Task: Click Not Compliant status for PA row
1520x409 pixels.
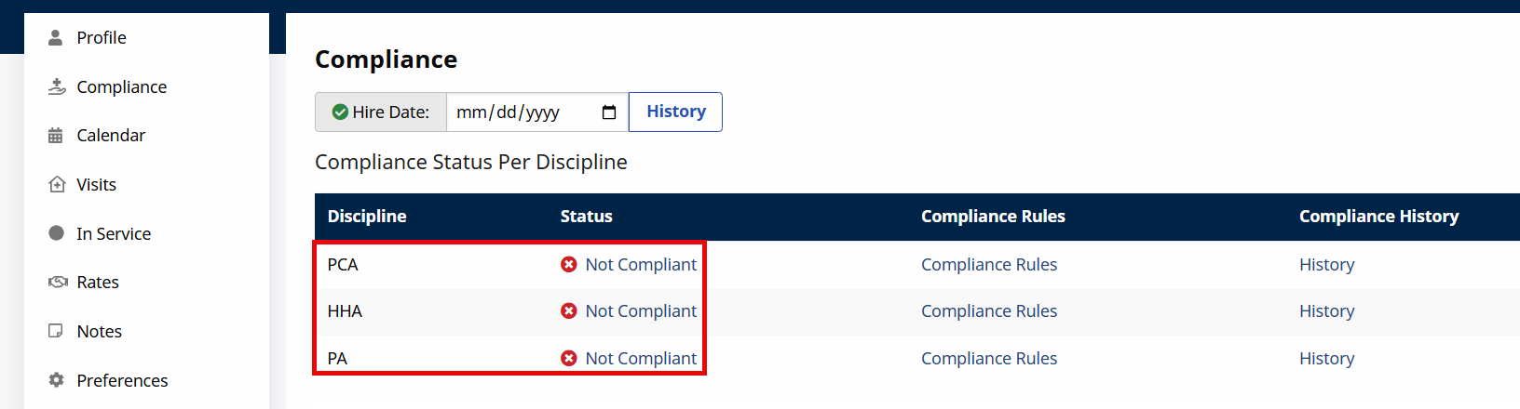Action: tap(641, 359)
